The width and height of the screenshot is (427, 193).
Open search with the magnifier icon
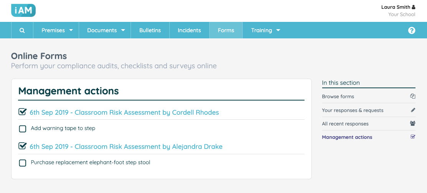[22, 30]
